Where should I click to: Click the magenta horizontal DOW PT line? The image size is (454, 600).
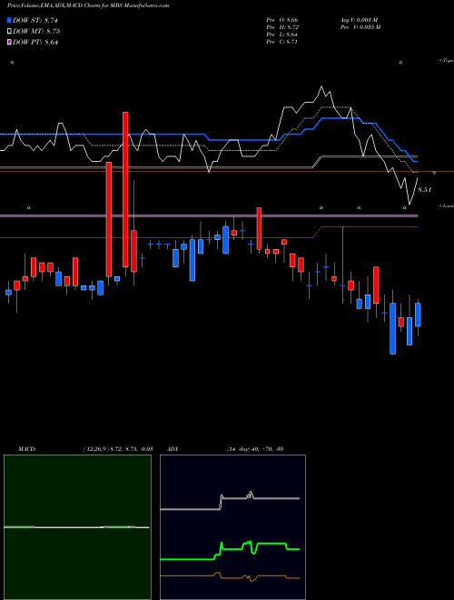[x=209, y=216]
